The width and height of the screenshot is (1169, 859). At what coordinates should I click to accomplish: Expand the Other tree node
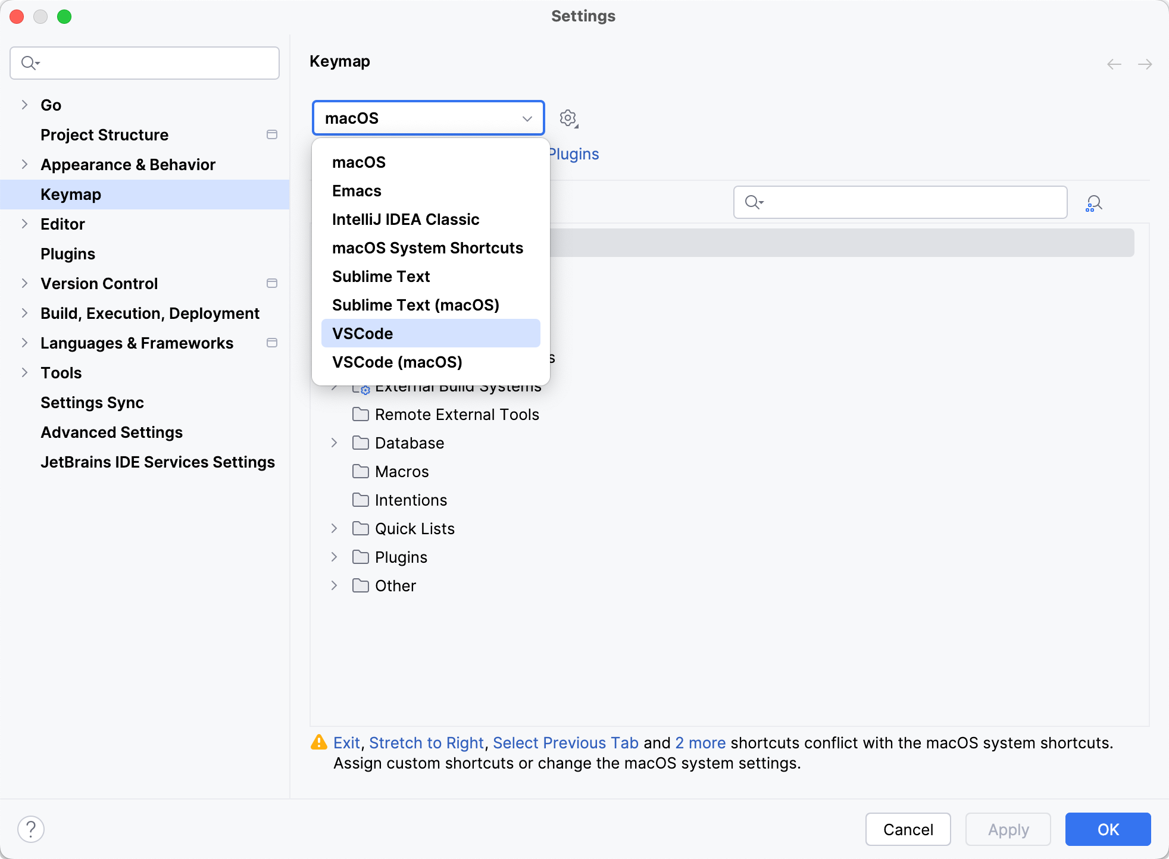[333, 585]
